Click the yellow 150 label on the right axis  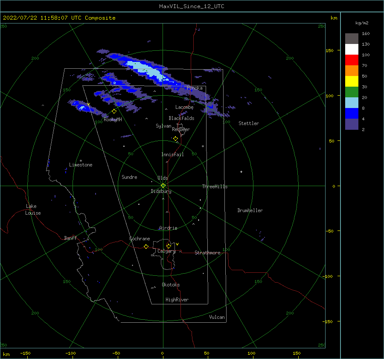(330, 50)
